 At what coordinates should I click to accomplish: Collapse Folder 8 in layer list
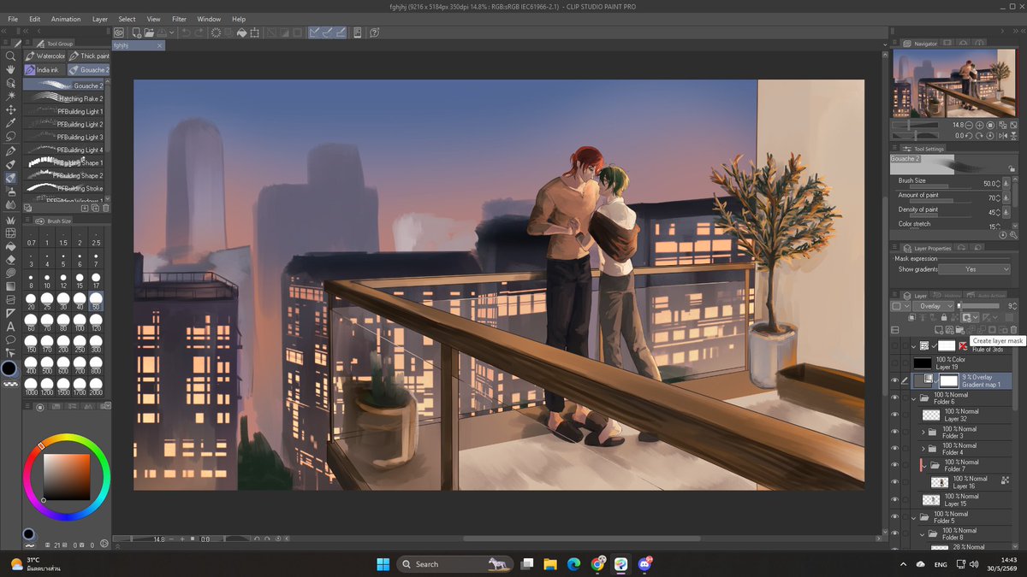tap(923, 533)
